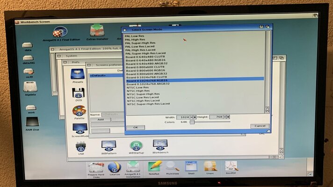
Task: Open the USB prefs icon
Action: [x=81, y=146]
